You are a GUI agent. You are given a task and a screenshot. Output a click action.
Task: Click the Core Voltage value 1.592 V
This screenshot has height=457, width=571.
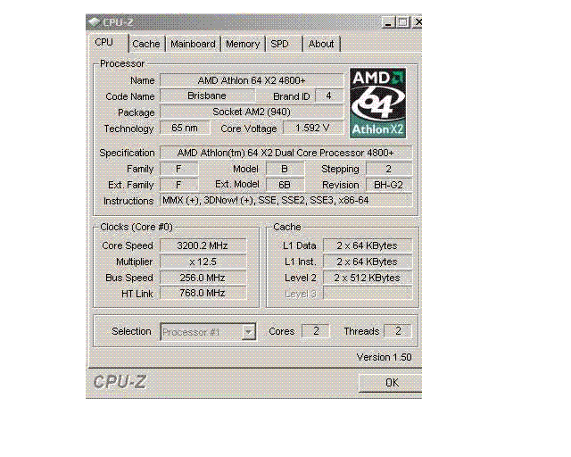point(313,129)
